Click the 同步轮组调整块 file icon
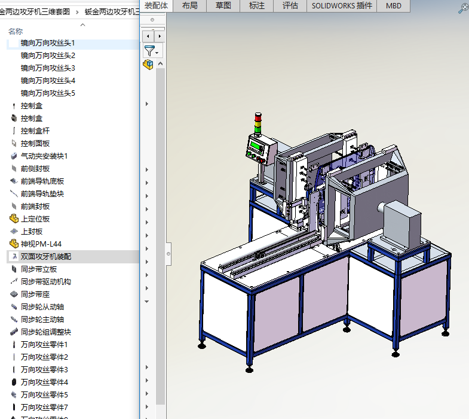Screen dimensions: 469x419 [14, 332]
